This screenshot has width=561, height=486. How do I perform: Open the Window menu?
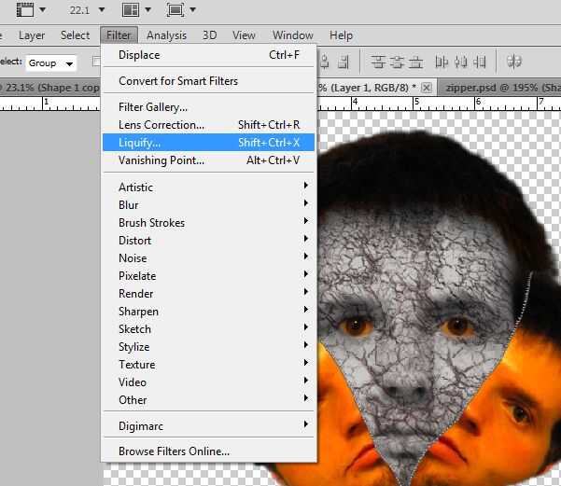pos(293,35)
